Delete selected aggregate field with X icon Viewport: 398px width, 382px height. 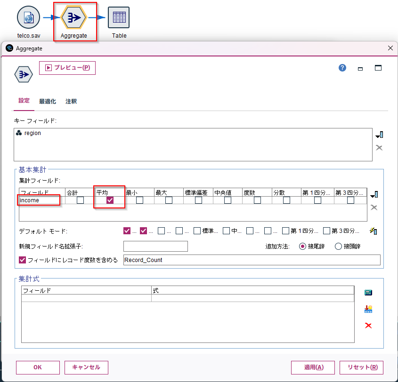tap(374, 207)
